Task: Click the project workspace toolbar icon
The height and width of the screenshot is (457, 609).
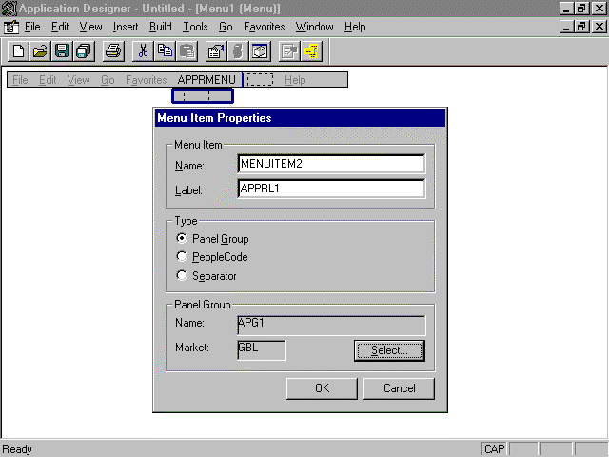Action: 260,50
